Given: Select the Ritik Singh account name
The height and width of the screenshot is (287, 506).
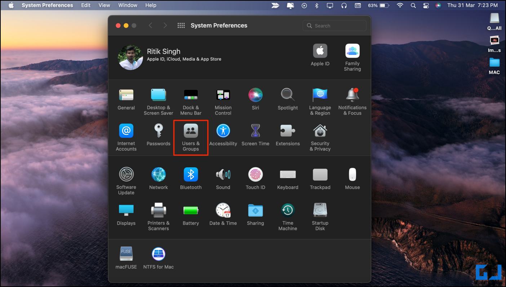Looking at the screenshot, I should click(x=164, y=51).
